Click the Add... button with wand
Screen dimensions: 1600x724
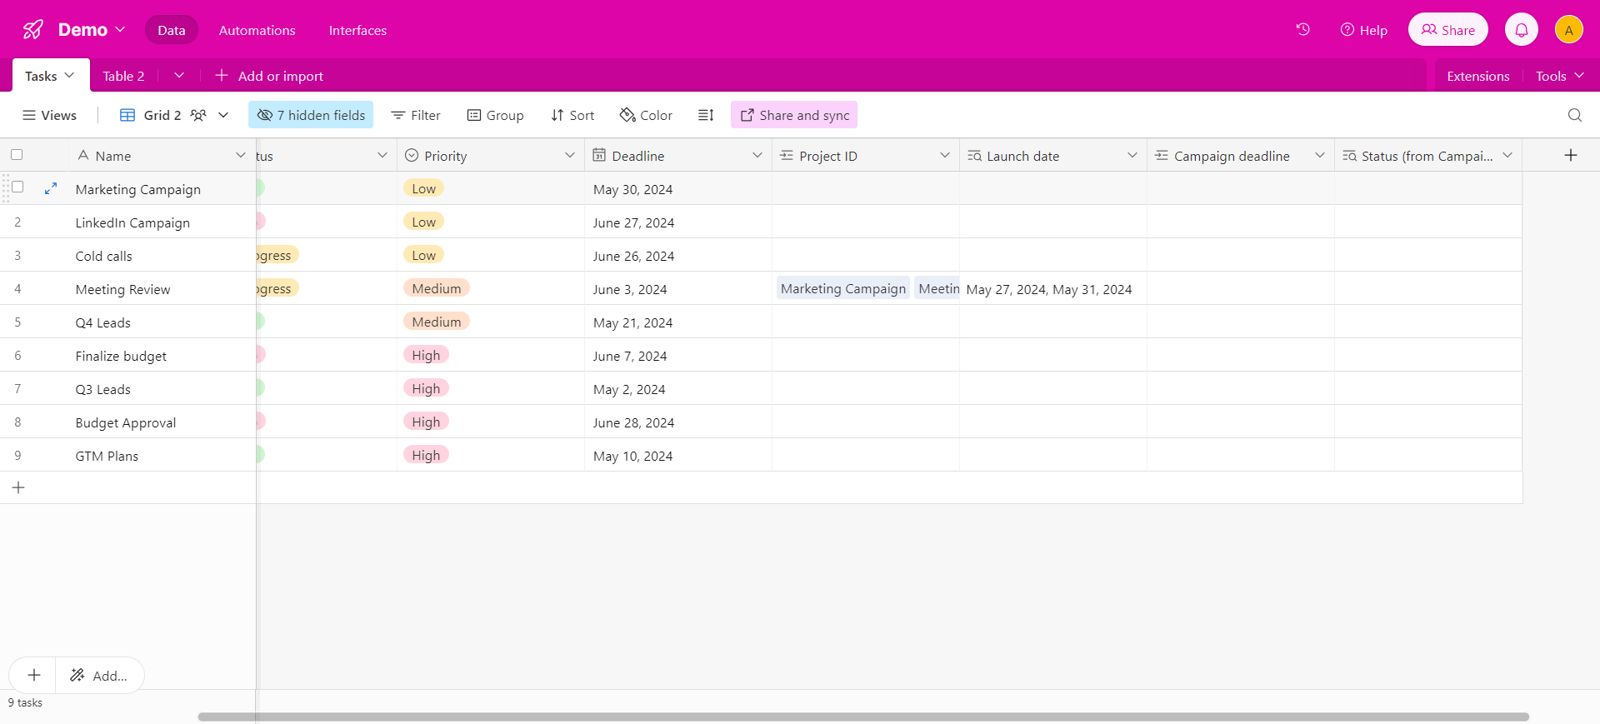(100, 675)
